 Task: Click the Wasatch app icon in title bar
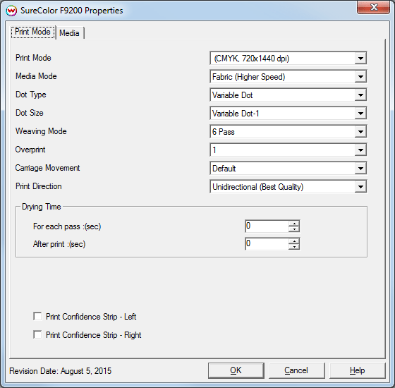(x=11, y=11)
